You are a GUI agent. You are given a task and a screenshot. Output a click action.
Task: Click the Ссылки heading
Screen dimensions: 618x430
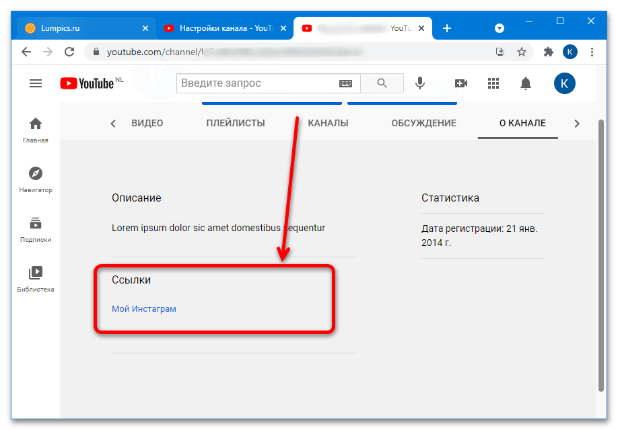(131, 279)
